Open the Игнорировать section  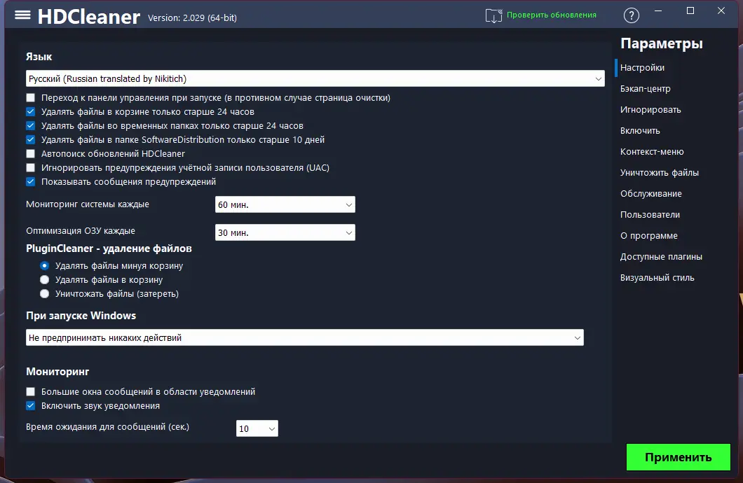(650, 110)
